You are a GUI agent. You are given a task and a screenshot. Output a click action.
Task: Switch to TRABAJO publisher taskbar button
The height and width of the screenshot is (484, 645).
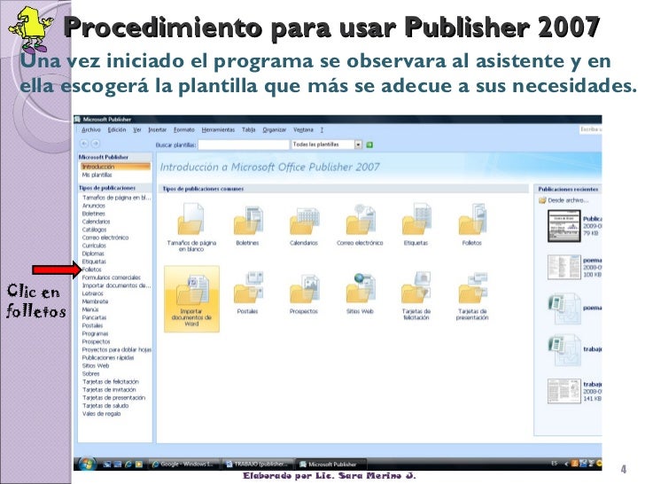pyautogui.click(x=258, y=464)
